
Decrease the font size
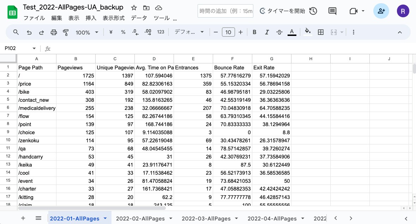point(216,32)
